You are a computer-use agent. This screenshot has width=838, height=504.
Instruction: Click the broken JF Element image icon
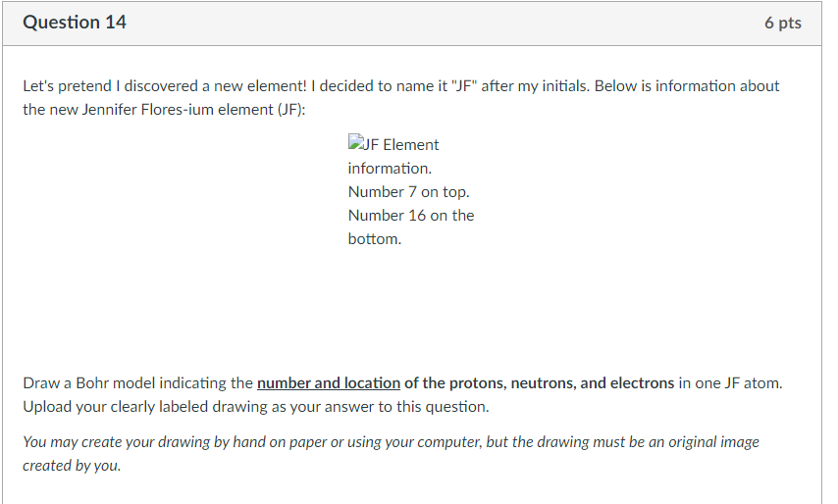356,141
